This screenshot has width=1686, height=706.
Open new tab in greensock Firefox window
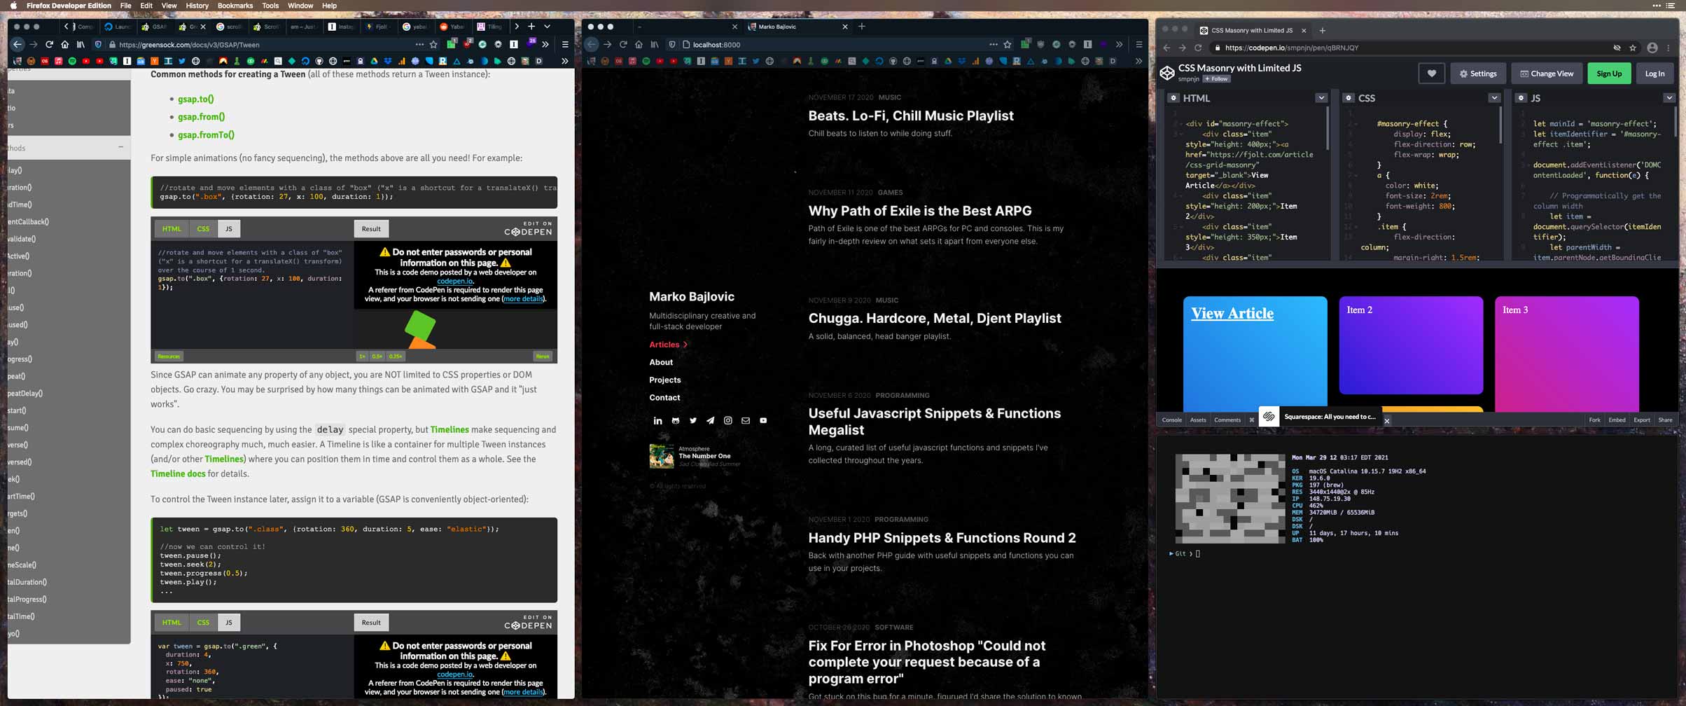pyautogui.click(x=531, y=27)
